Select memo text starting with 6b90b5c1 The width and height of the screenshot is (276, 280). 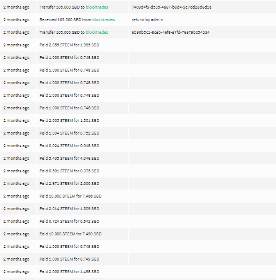pyautogui.click(x=171, y=33)
